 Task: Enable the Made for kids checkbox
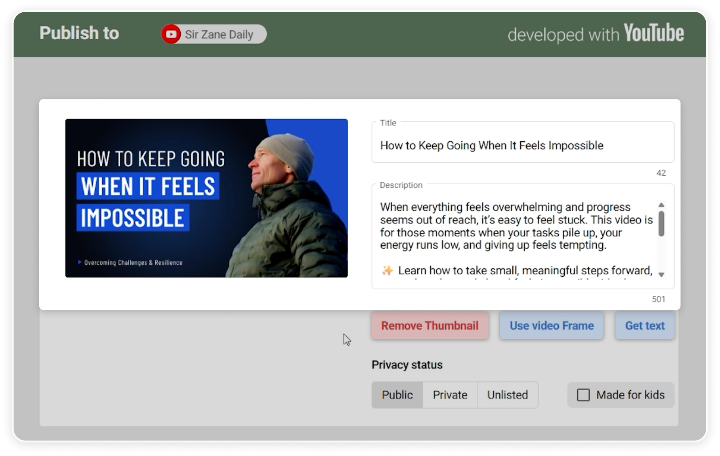[x=583, y=395]
